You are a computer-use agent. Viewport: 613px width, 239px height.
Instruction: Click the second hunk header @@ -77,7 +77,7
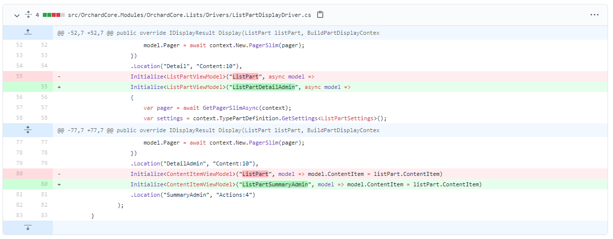[x=218, y=130]
